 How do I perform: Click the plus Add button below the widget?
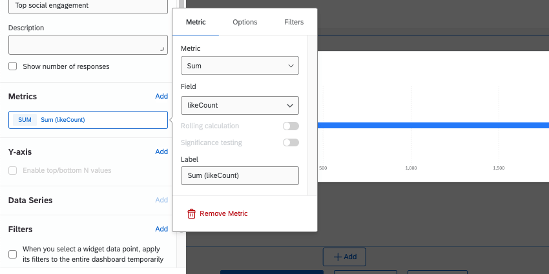[x=344, y=256]
